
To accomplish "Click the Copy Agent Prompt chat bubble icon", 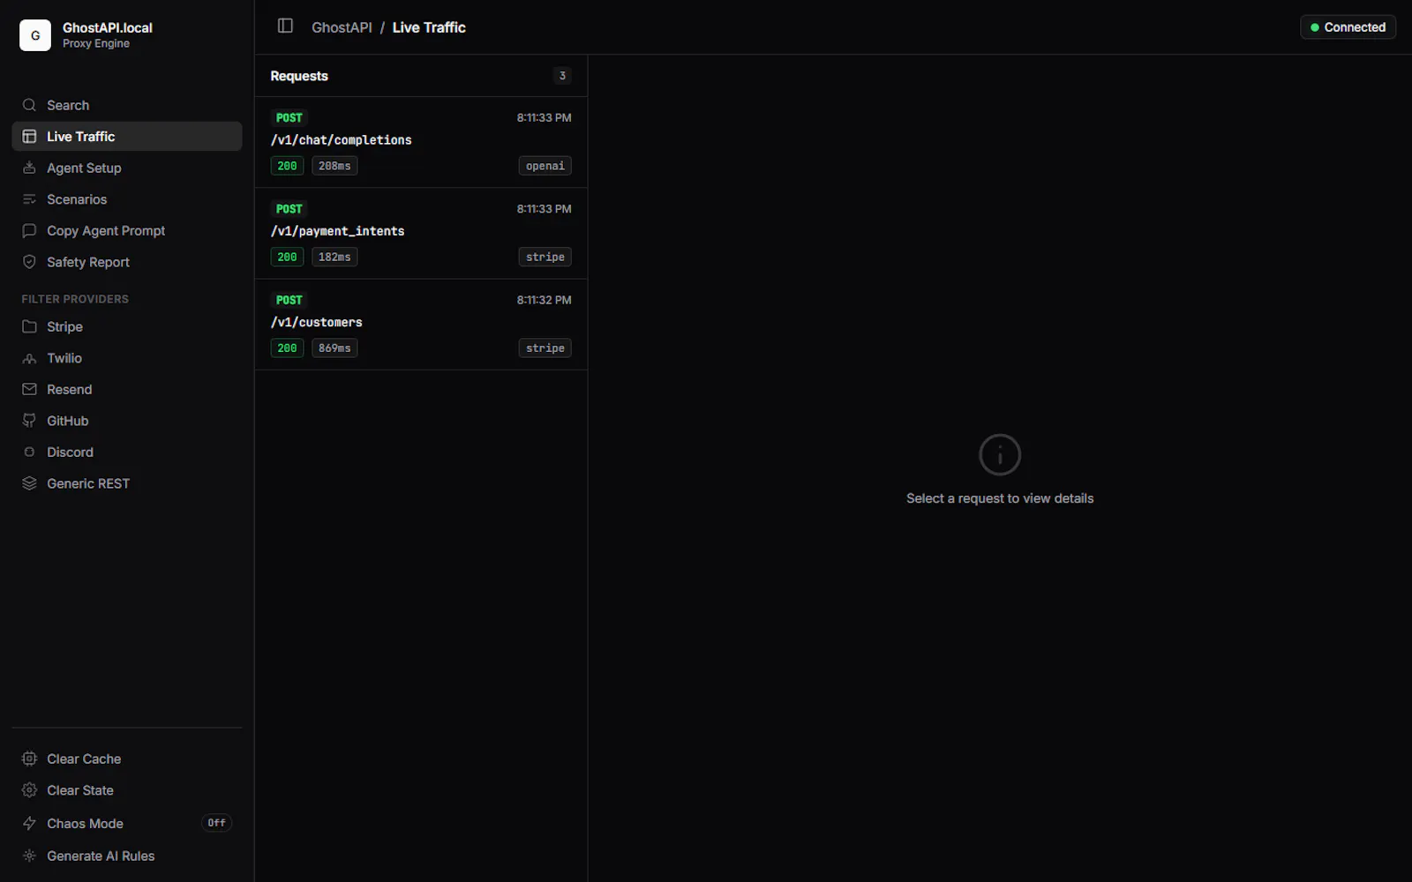I will pyautogui.click(x=29, y=230).
